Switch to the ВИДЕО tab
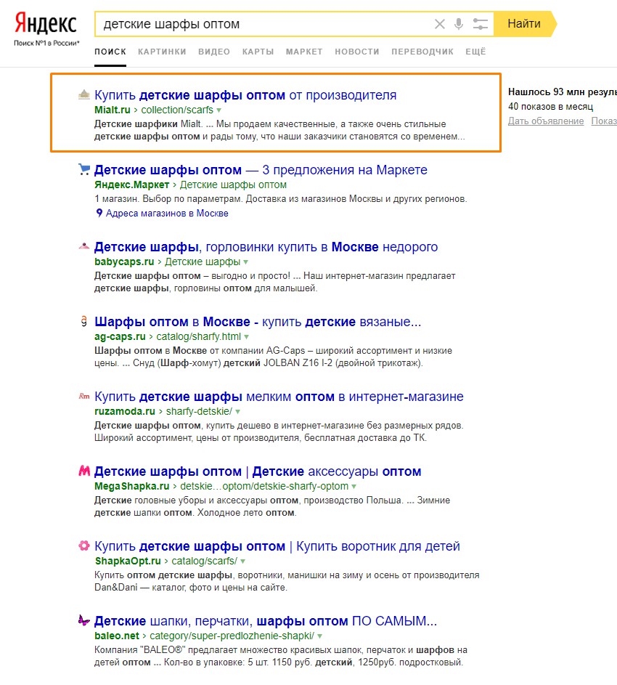Screen dimensions: 617x685 pos(214,52)
